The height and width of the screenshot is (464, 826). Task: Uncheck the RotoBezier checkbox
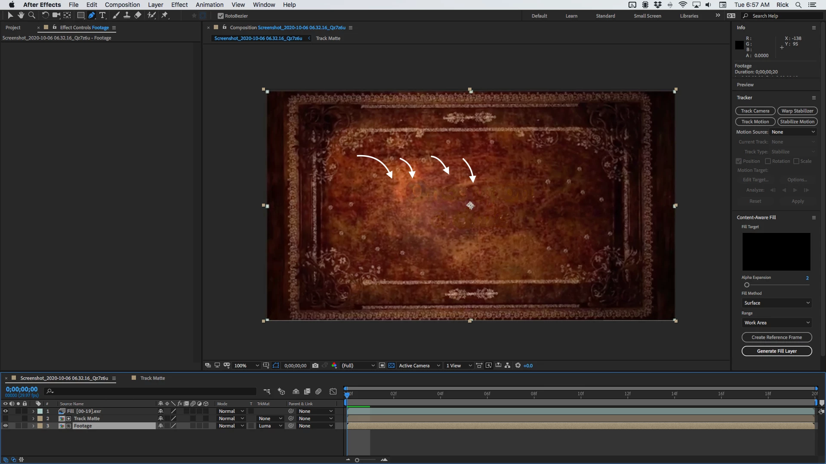pos(221,16)
